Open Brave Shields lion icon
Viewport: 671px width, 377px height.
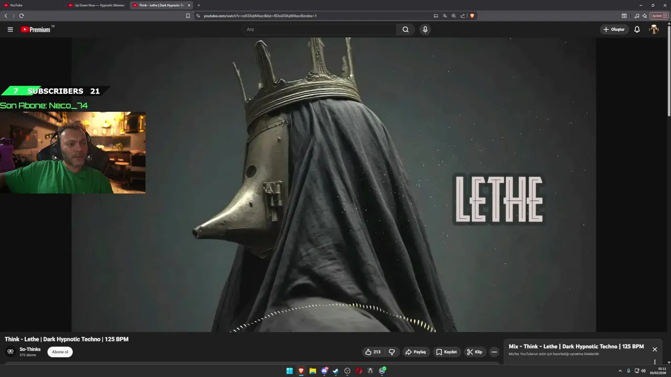(x=472, y=16)
